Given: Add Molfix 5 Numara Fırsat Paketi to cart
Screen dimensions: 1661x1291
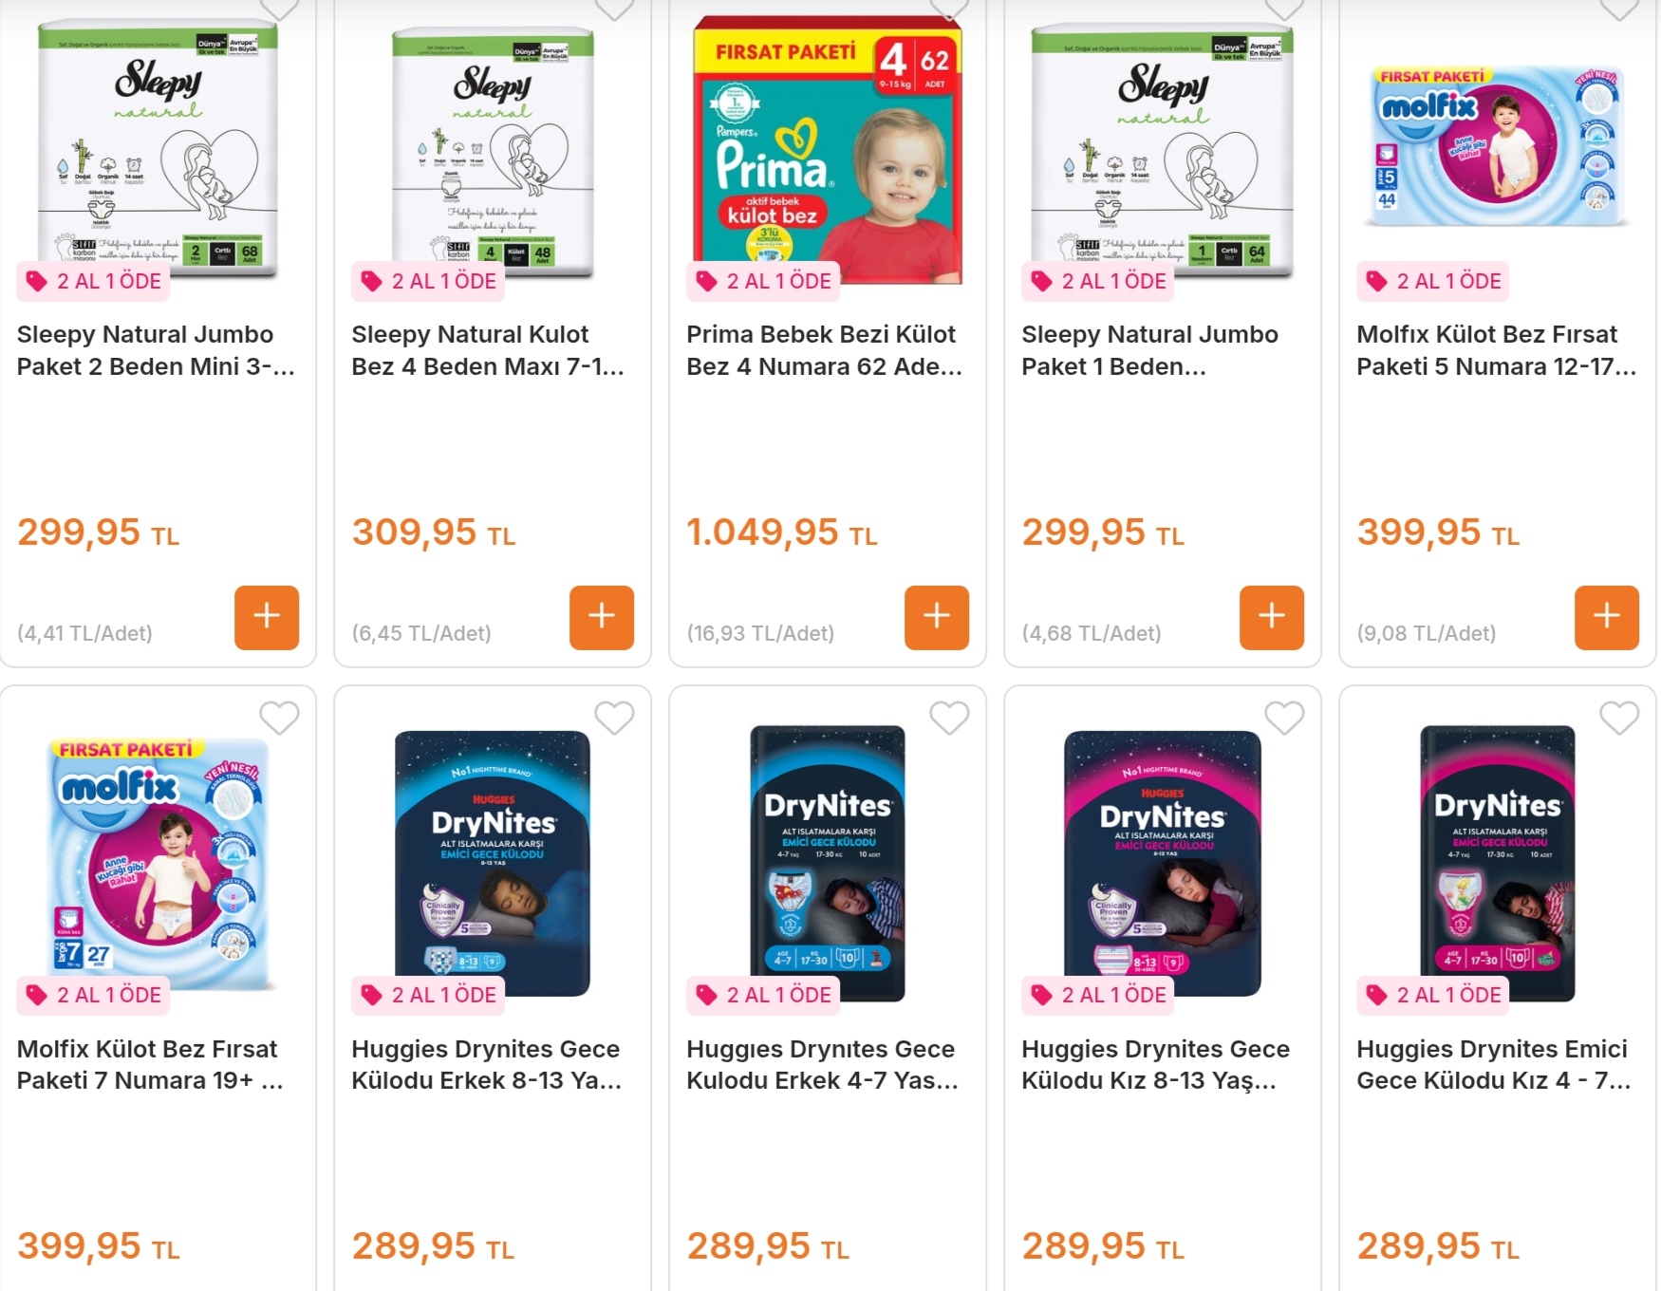Looking at the screenshot, I should [1607, 618].
